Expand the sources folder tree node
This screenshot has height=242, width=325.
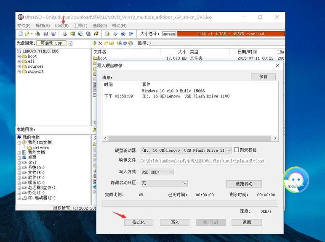[19, 66]
